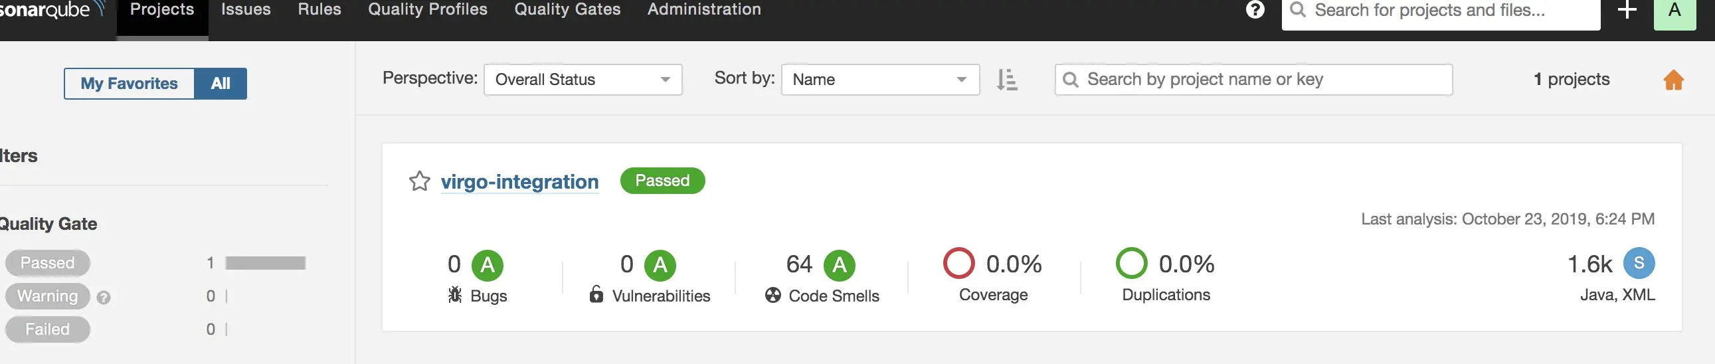This screenshot has height=364, width=1715.
Task: Open the Sort by Name dropdown
Action: tap(880, 80)
